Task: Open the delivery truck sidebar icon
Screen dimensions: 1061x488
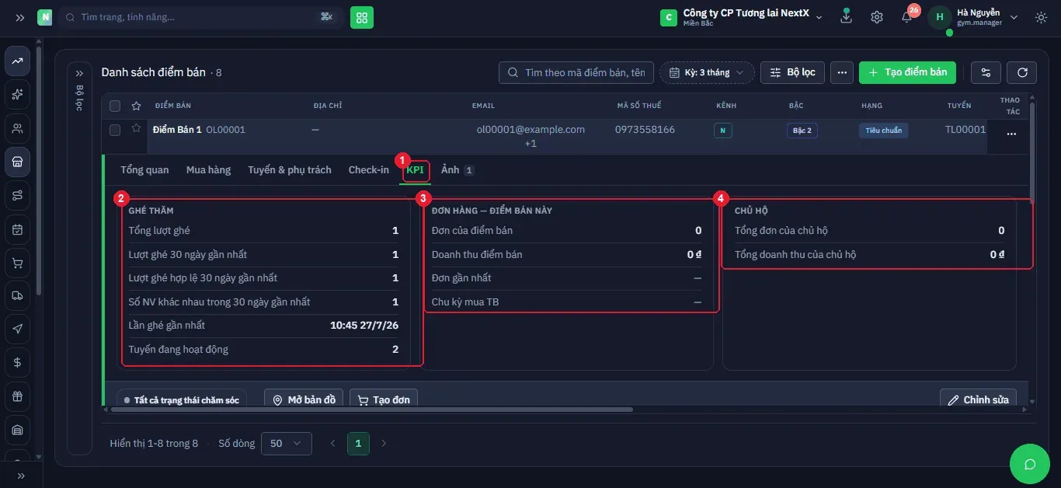Action: (17, 296)
